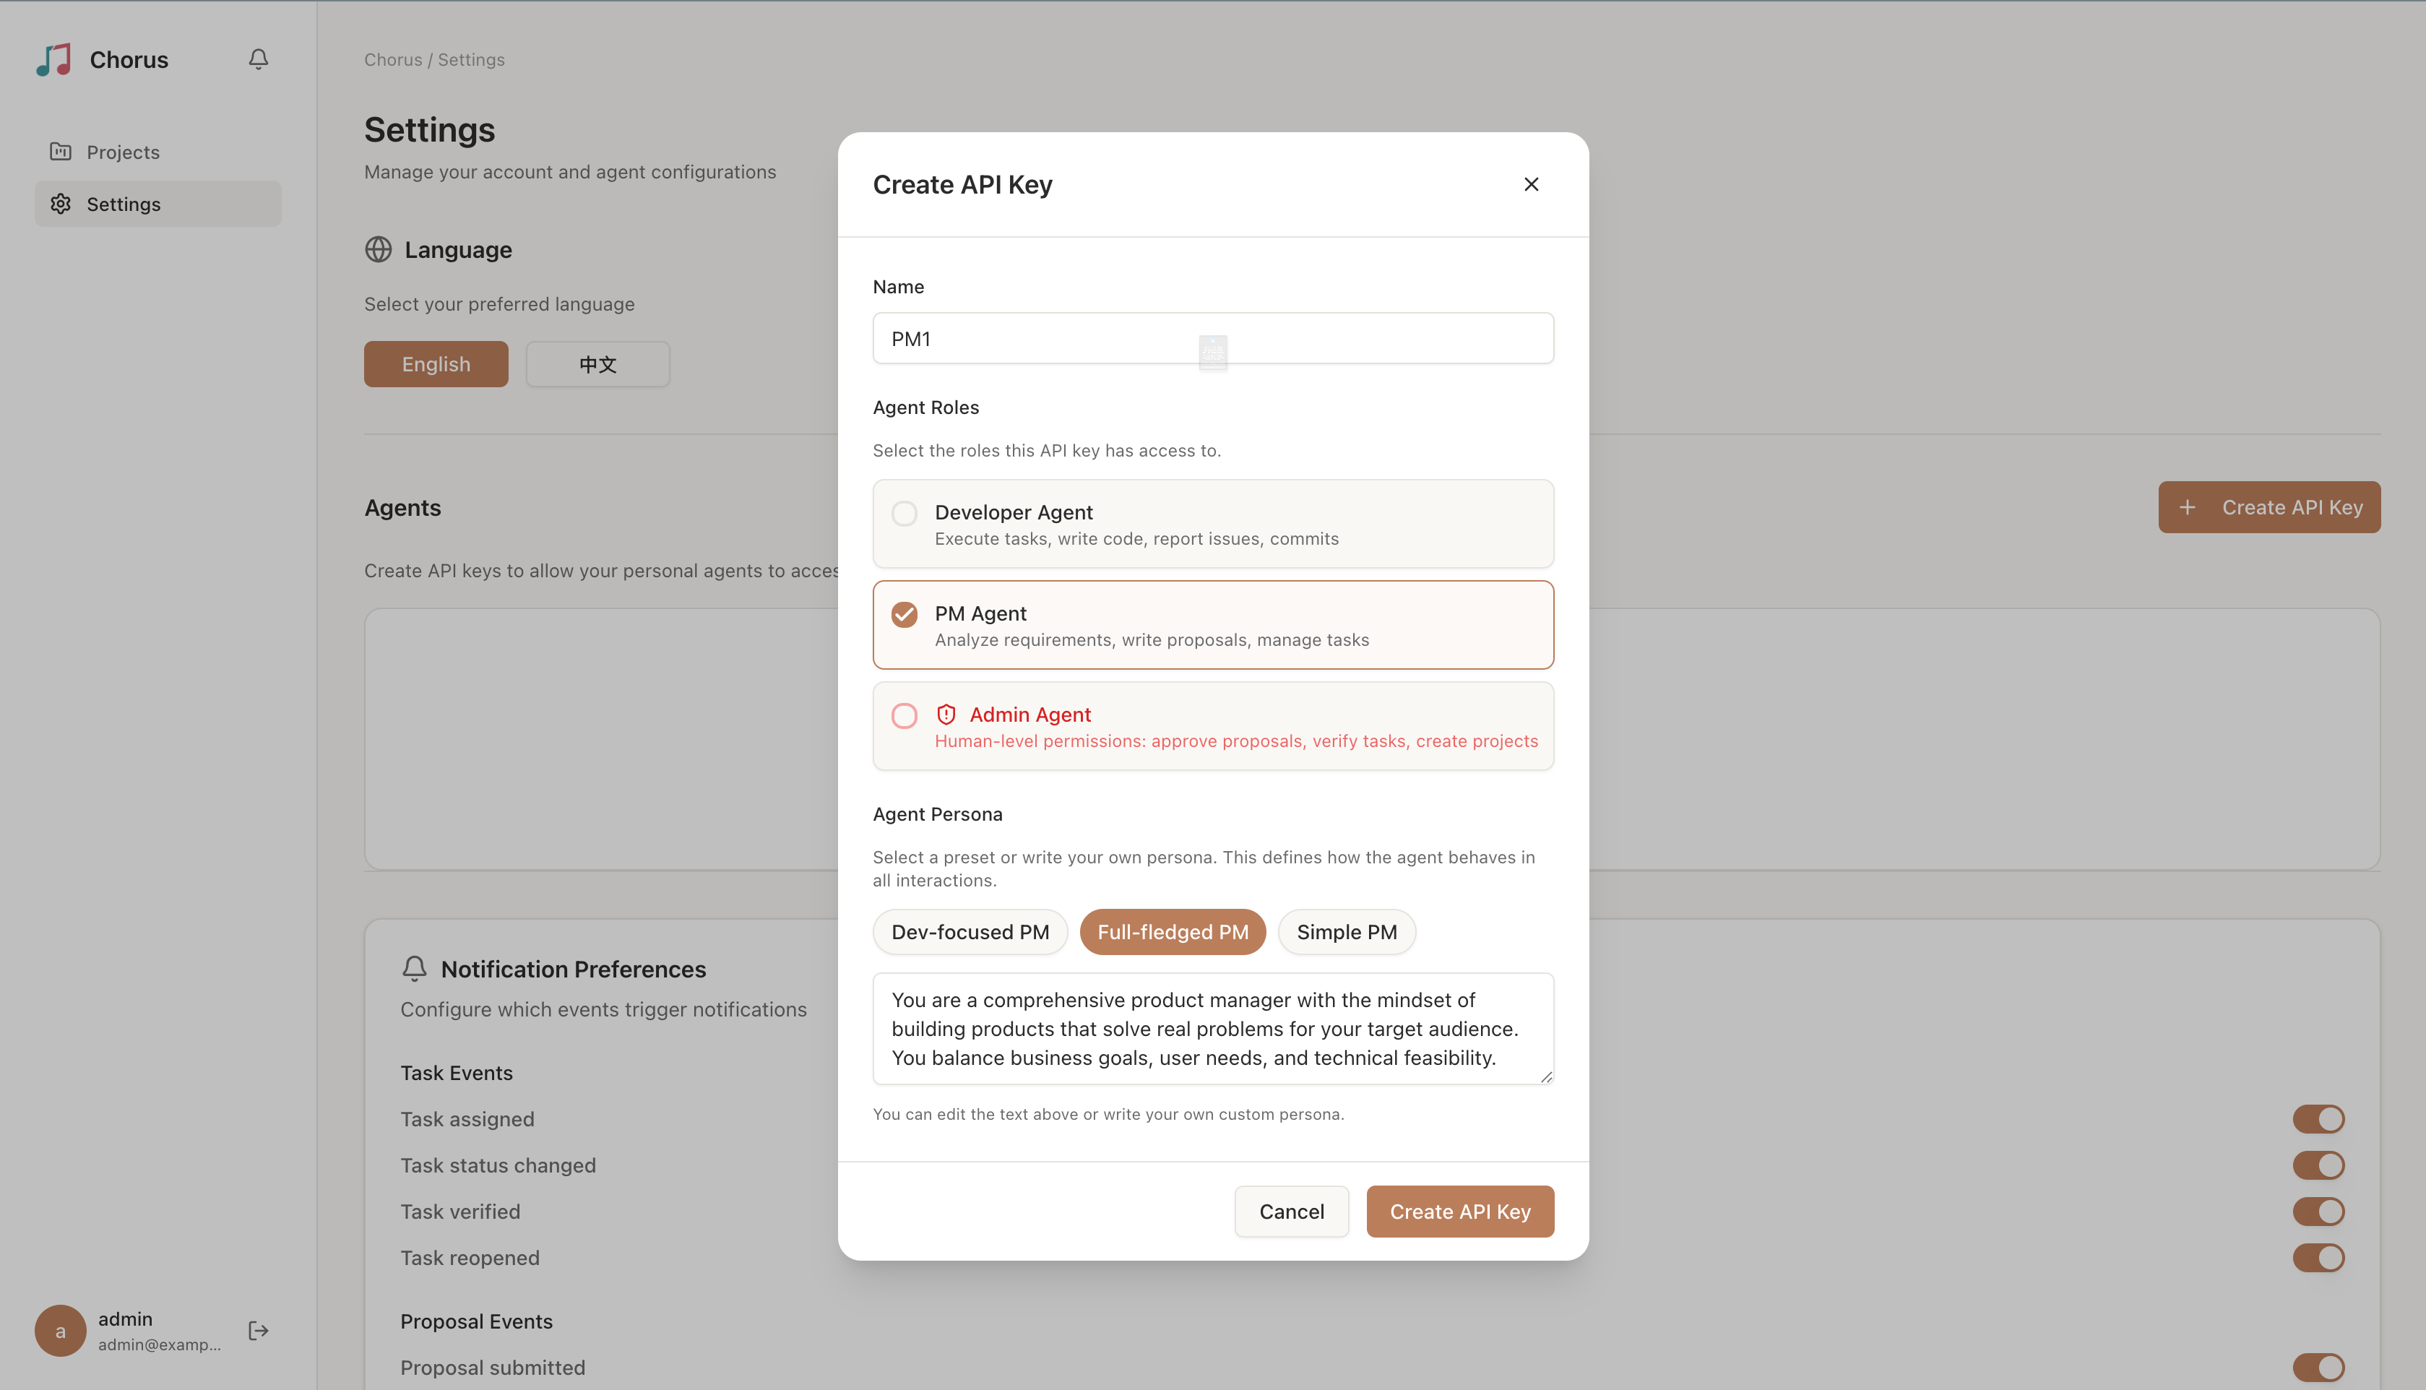
Task: Toggle Task verified notifications
Action: pyautogui.click(x=2318, y=1212)
